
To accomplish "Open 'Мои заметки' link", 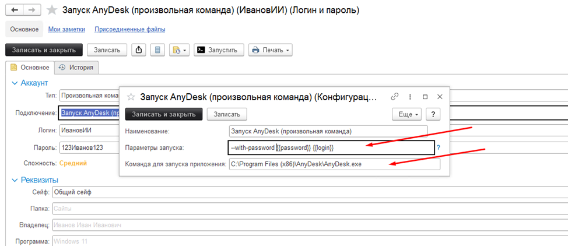I will pos(66,29).
